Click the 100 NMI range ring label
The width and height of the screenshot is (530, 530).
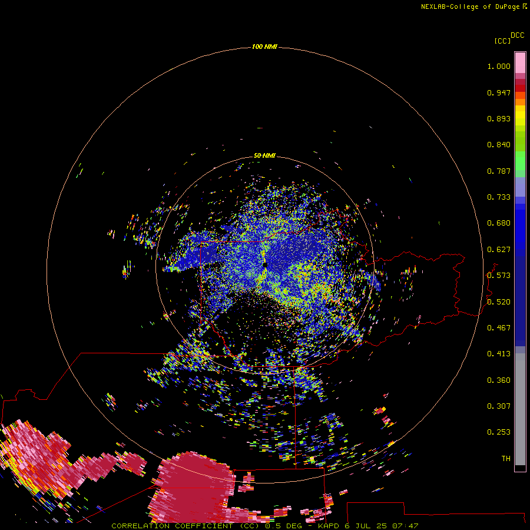click(264, 47)
